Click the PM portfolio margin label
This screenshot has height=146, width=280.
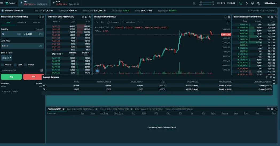click(194, 3)
